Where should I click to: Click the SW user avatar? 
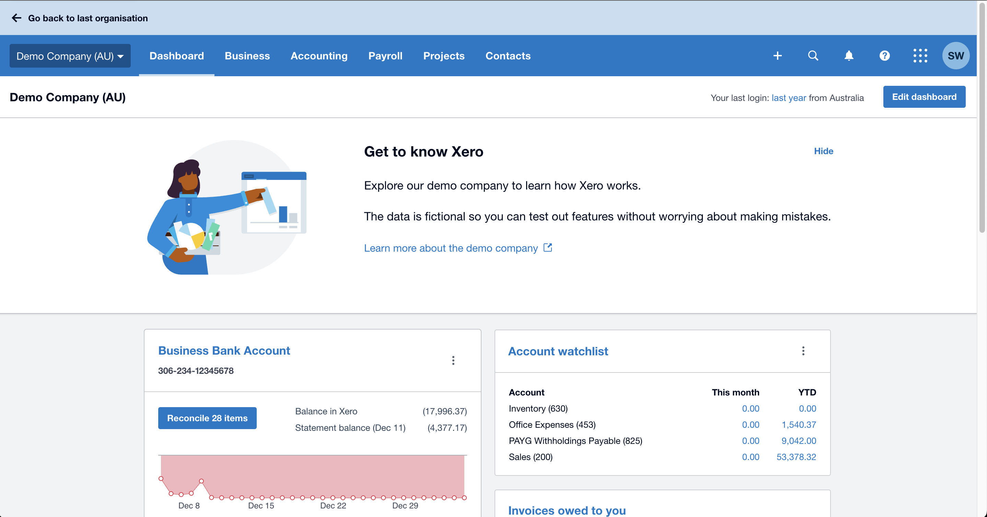[x=955, y=56]
